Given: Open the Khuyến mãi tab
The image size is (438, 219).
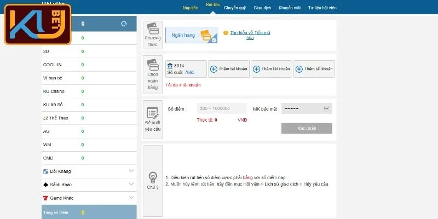Looking at the screenshot, I should [x=290, y=8].
